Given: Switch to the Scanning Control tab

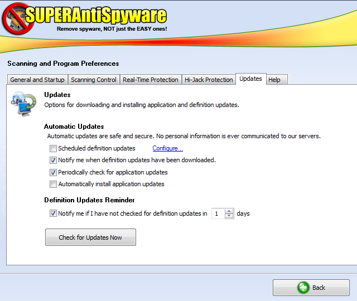Looking at the screenshot, I should click(x=94, y=80).
